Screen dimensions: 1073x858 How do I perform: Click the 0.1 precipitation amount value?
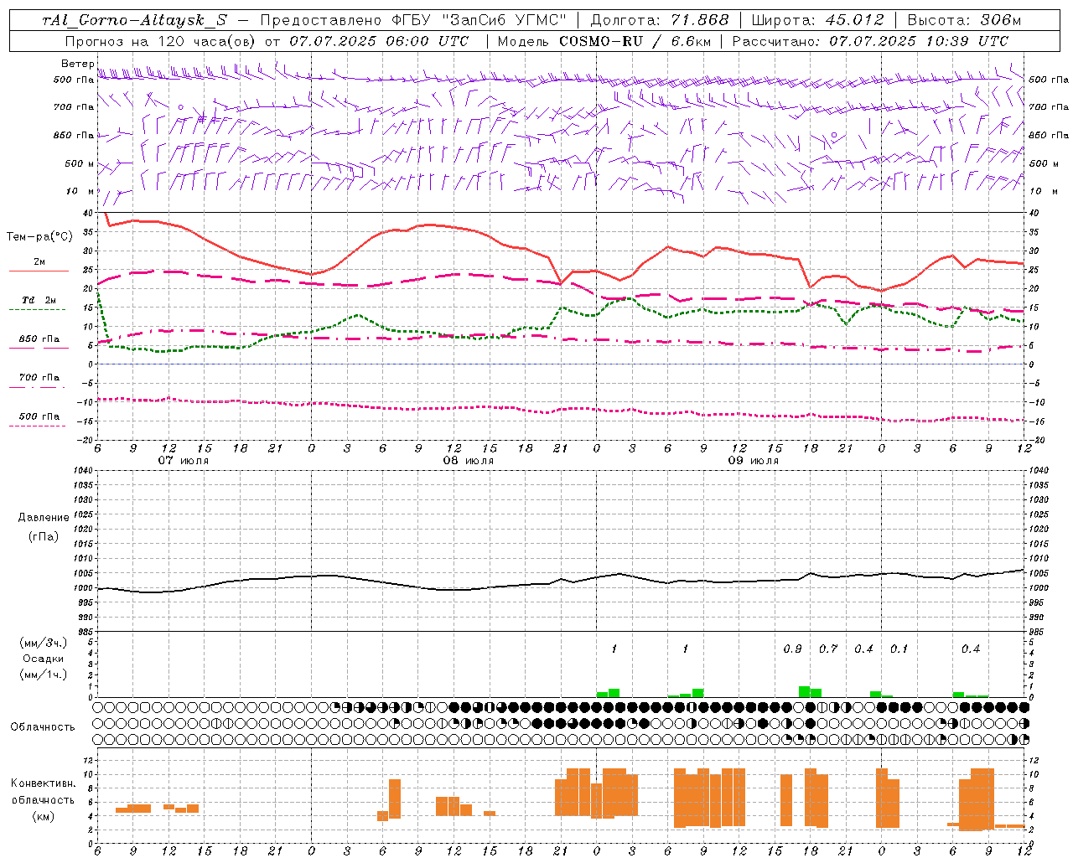[x=899, y=649]
